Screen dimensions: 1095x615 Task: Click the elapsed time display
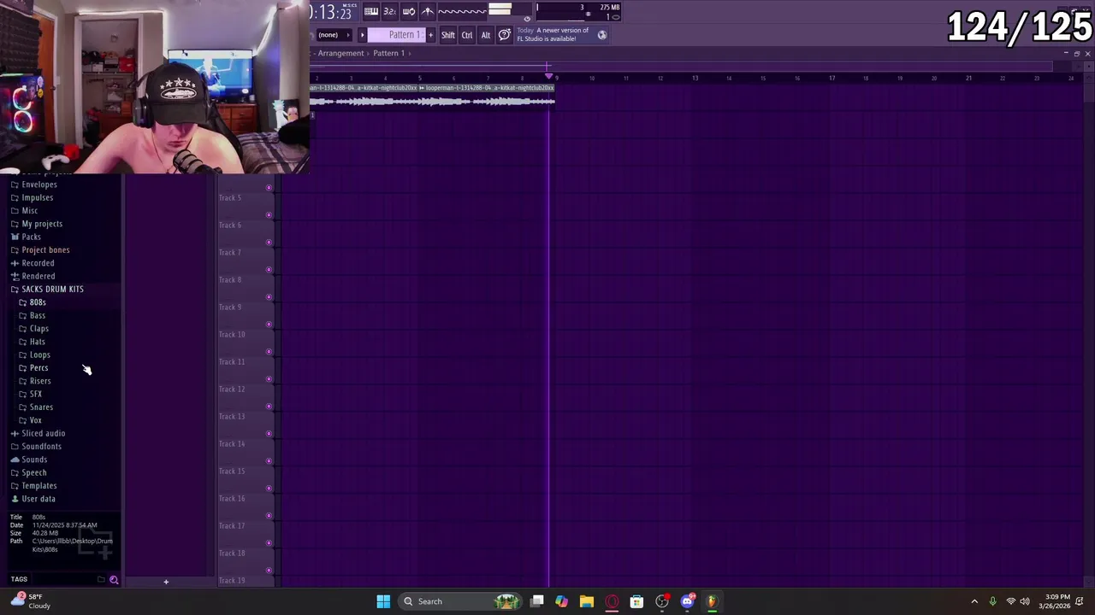click(x=332, y=12)
